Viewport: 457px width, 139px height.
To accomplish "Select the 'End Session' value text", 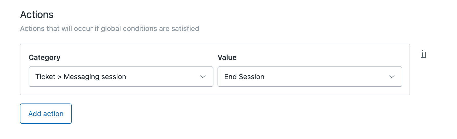I will pyautogui.click(x=244, y=77).
